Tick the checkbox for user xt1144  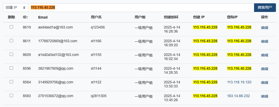coord(11,68)
